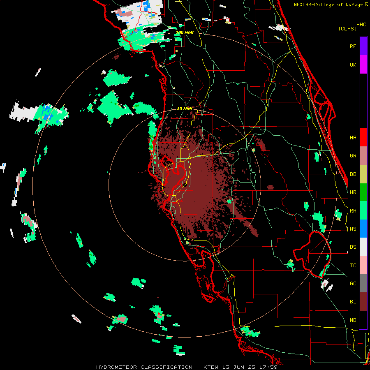Click the gray GC legend color swatch

coord(363,283)
